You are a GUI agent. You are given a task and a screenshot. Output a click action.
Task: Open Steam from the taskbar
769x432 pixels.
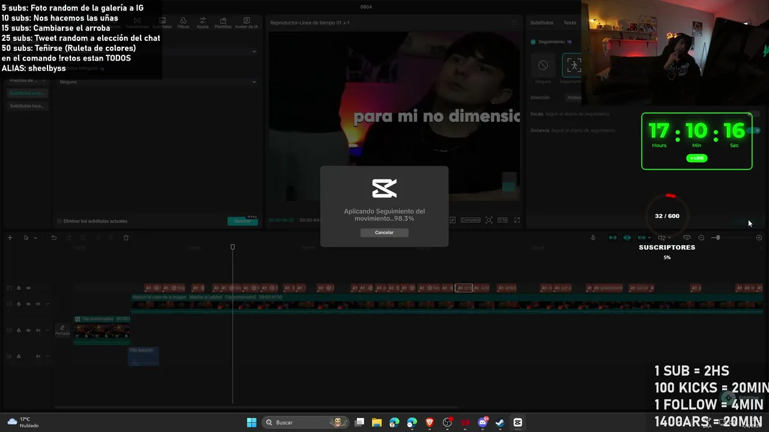500,422
